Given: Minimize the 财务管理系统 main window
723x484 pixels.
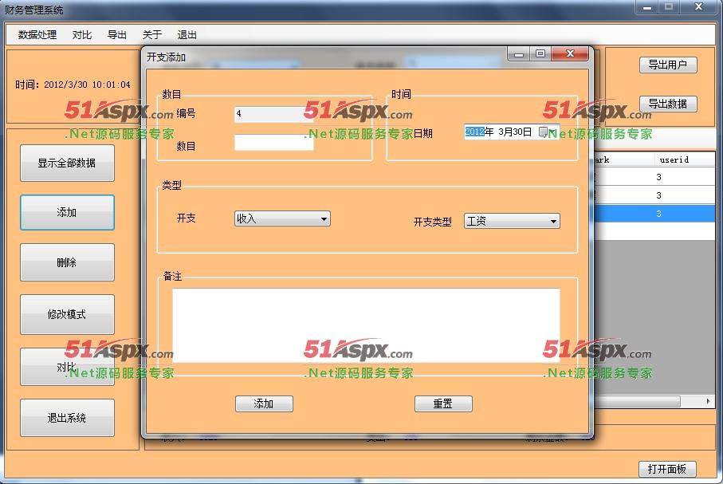Looking at the screenshot, I should click(x=647, y=7).
